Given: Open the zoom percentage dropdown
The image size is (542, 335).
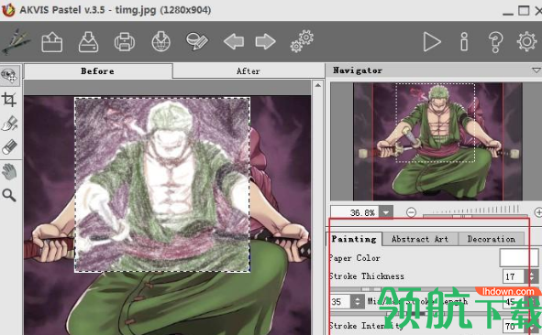Looking at the screenshot, I should click(386, 212).
